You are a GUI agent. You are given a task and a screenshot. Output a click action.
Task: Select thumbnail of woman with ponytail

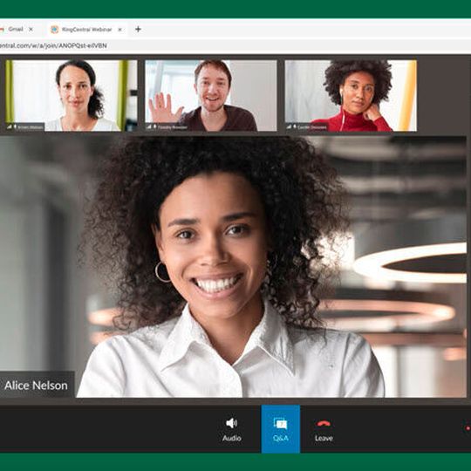click(72, 96)
